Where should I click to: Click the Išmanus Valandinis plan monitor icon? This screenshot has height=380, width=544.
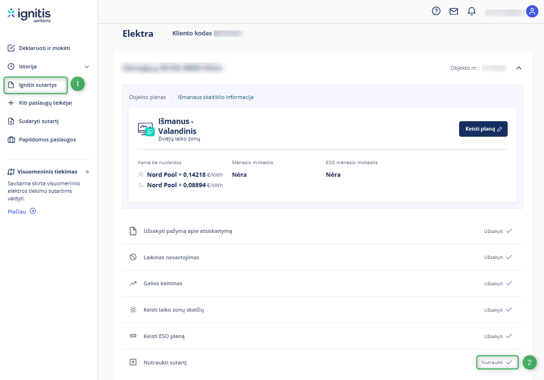[146, 129]
